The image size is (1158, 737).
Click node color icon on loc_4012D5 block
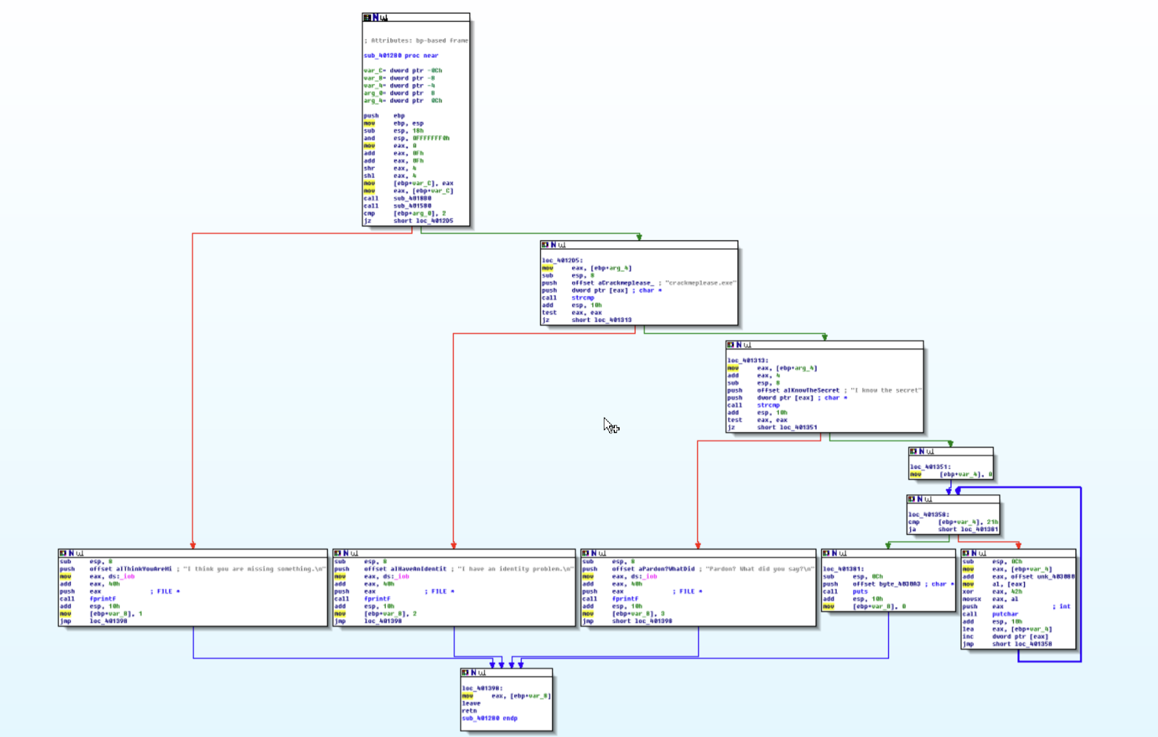545,245
